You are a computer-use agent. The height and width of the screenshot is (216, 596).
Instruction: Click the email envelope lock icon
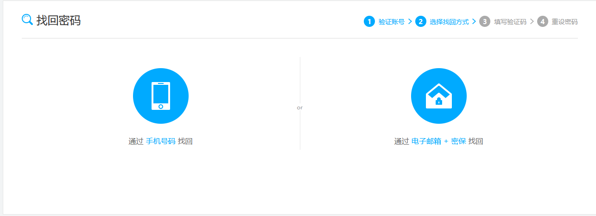[438, 96]
